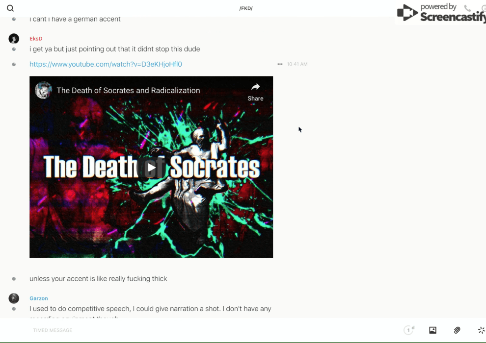Click the EksD username
This screenshot has width=486, height=343.
click(x=36, y=39)
